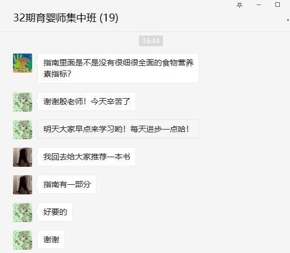This screenshot has width=290, height=253.
Task: Select the '指南有一部分' message bubble
Action: click(67, 184)
